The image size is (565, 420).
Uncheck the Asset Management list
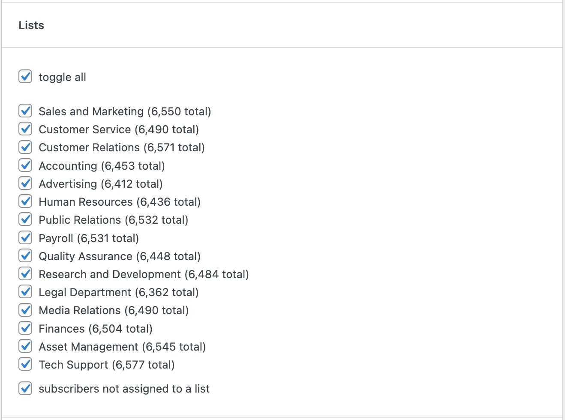[x=25, y=346]
